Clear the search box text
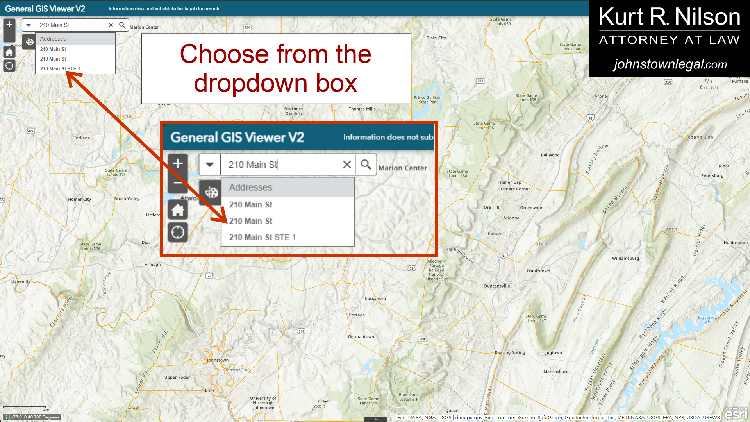Image resolution: width=750 pixels, height=422 pixels. pos(111,25)
